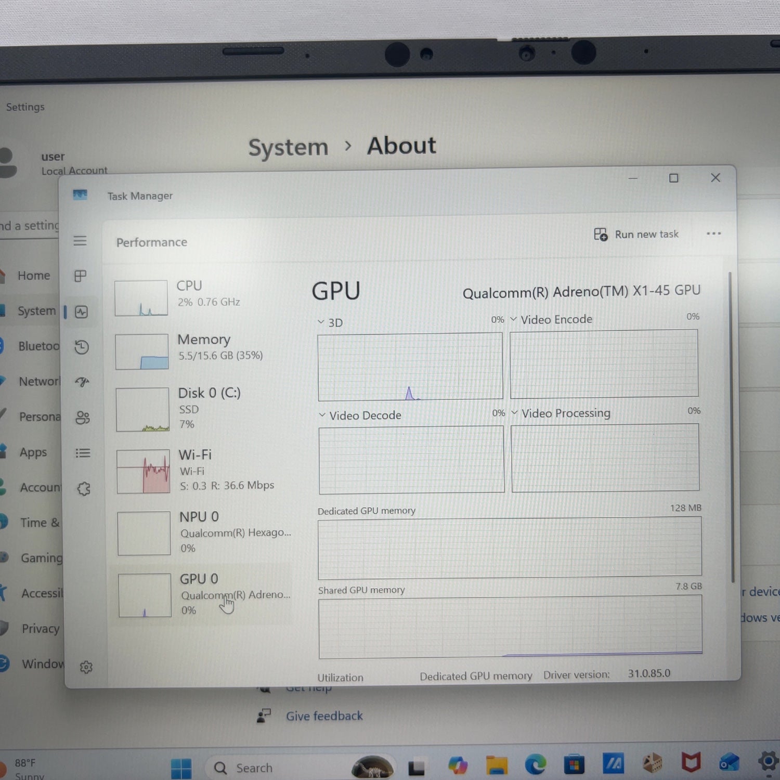Open the blue slanted-letters app taskbar icon
The image size is (780, 780).
coord(613,763)
